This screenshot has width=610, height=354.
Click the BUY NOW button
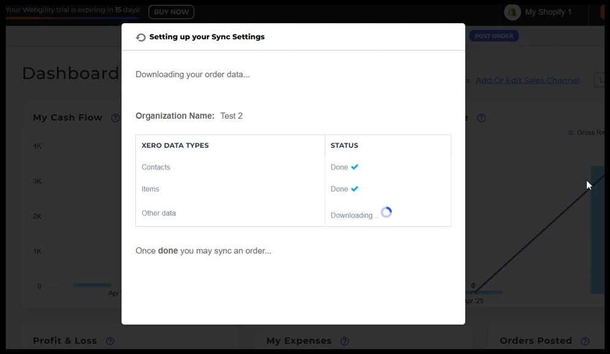coord(171,12)
